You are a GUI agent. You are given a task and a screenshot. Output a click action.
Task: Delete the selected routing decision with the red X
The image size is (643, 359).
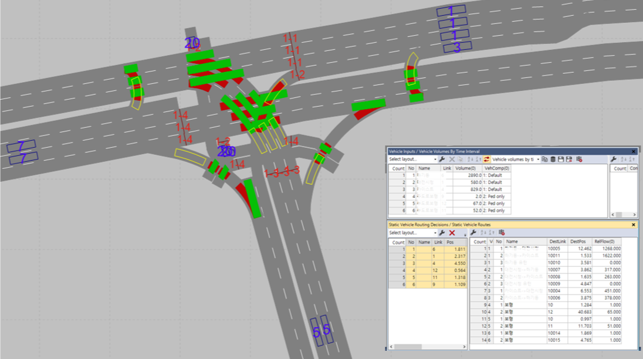(x=452, y=233)
